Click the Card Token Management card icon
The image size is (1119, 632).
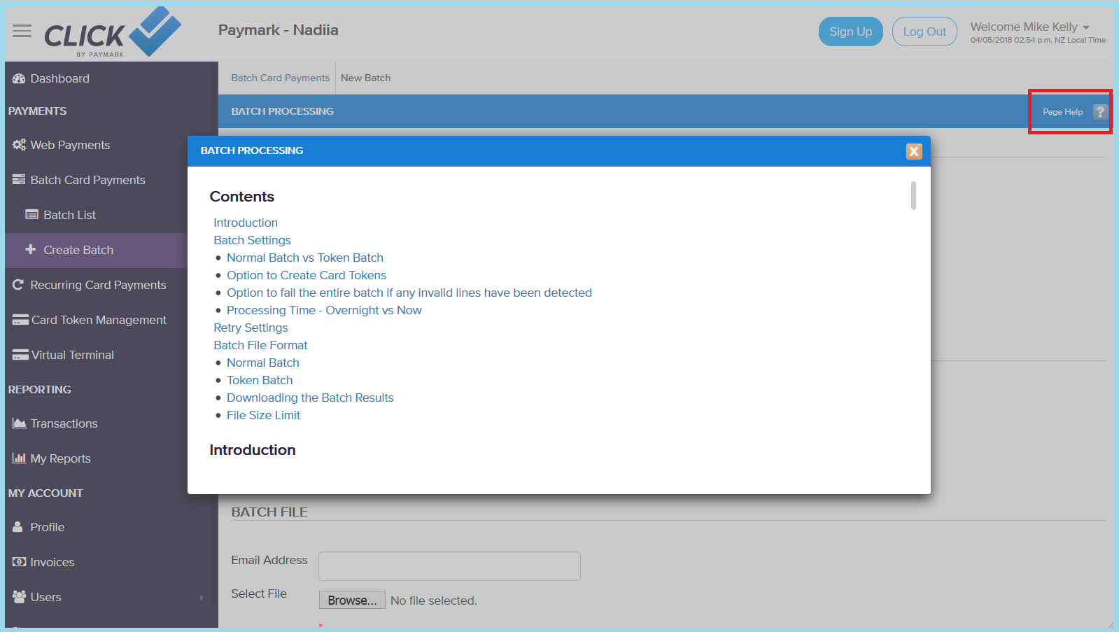[x=20, y=320]
